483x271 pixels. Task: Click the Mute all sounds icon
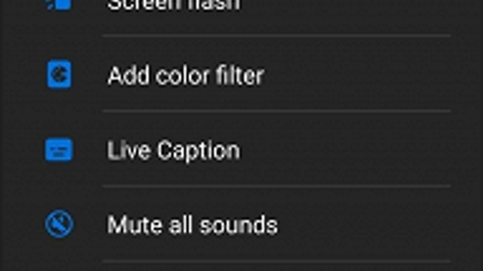click(59, 224)
